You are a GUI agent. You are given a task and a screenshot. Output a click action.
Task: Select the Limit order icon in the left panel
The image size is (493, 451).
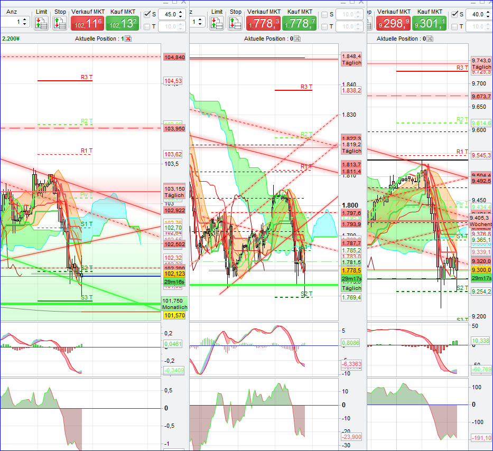41,23
